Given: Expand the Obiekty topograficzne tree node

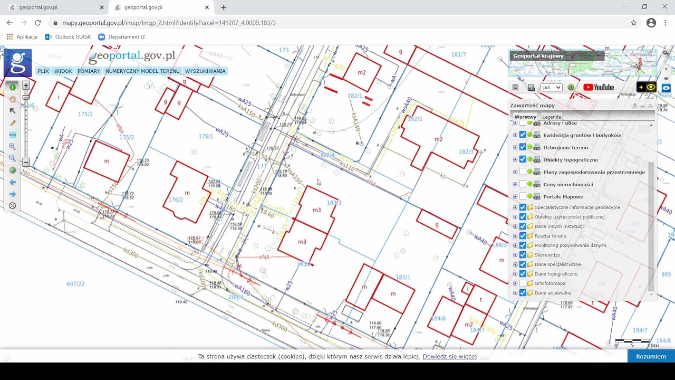Looking at the screenshot, I should (x=515, y=159).
